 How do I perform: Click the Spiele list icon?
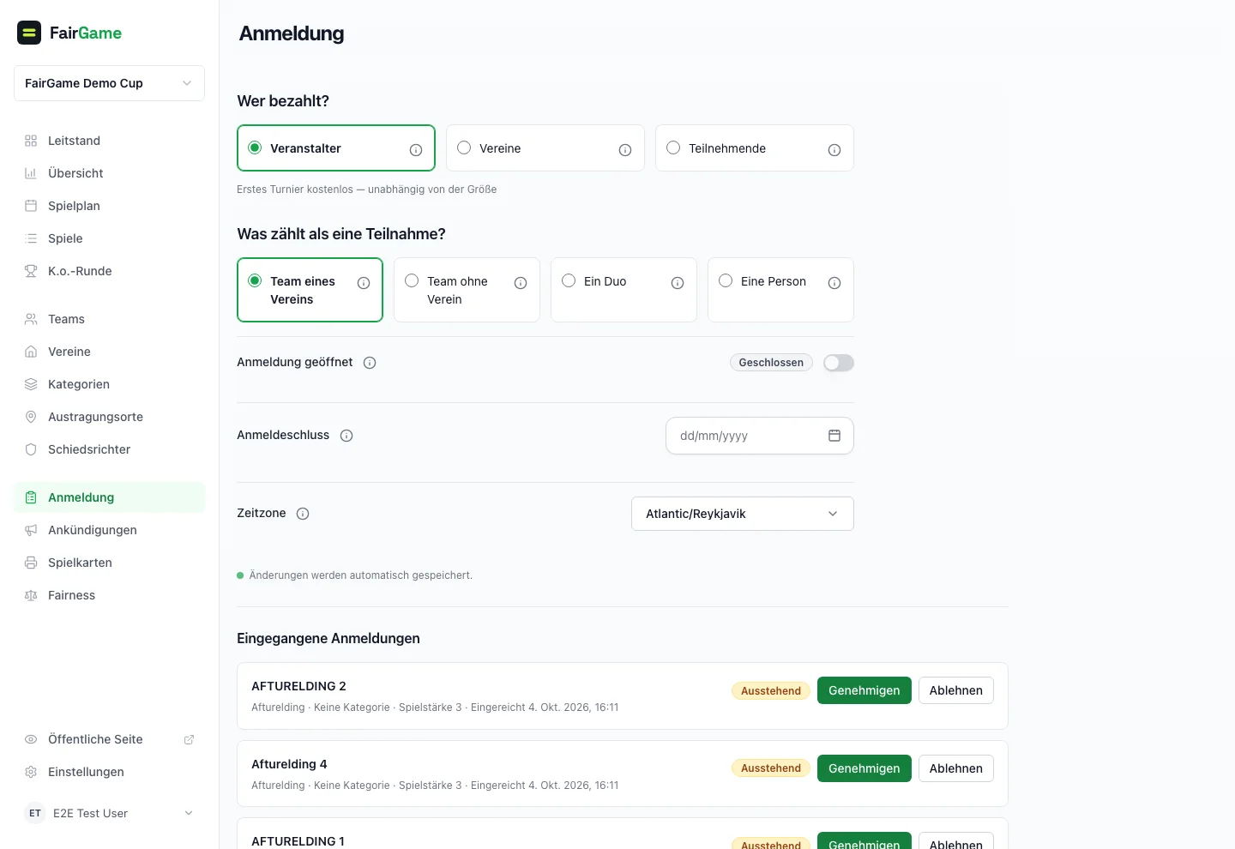(31, 238)
